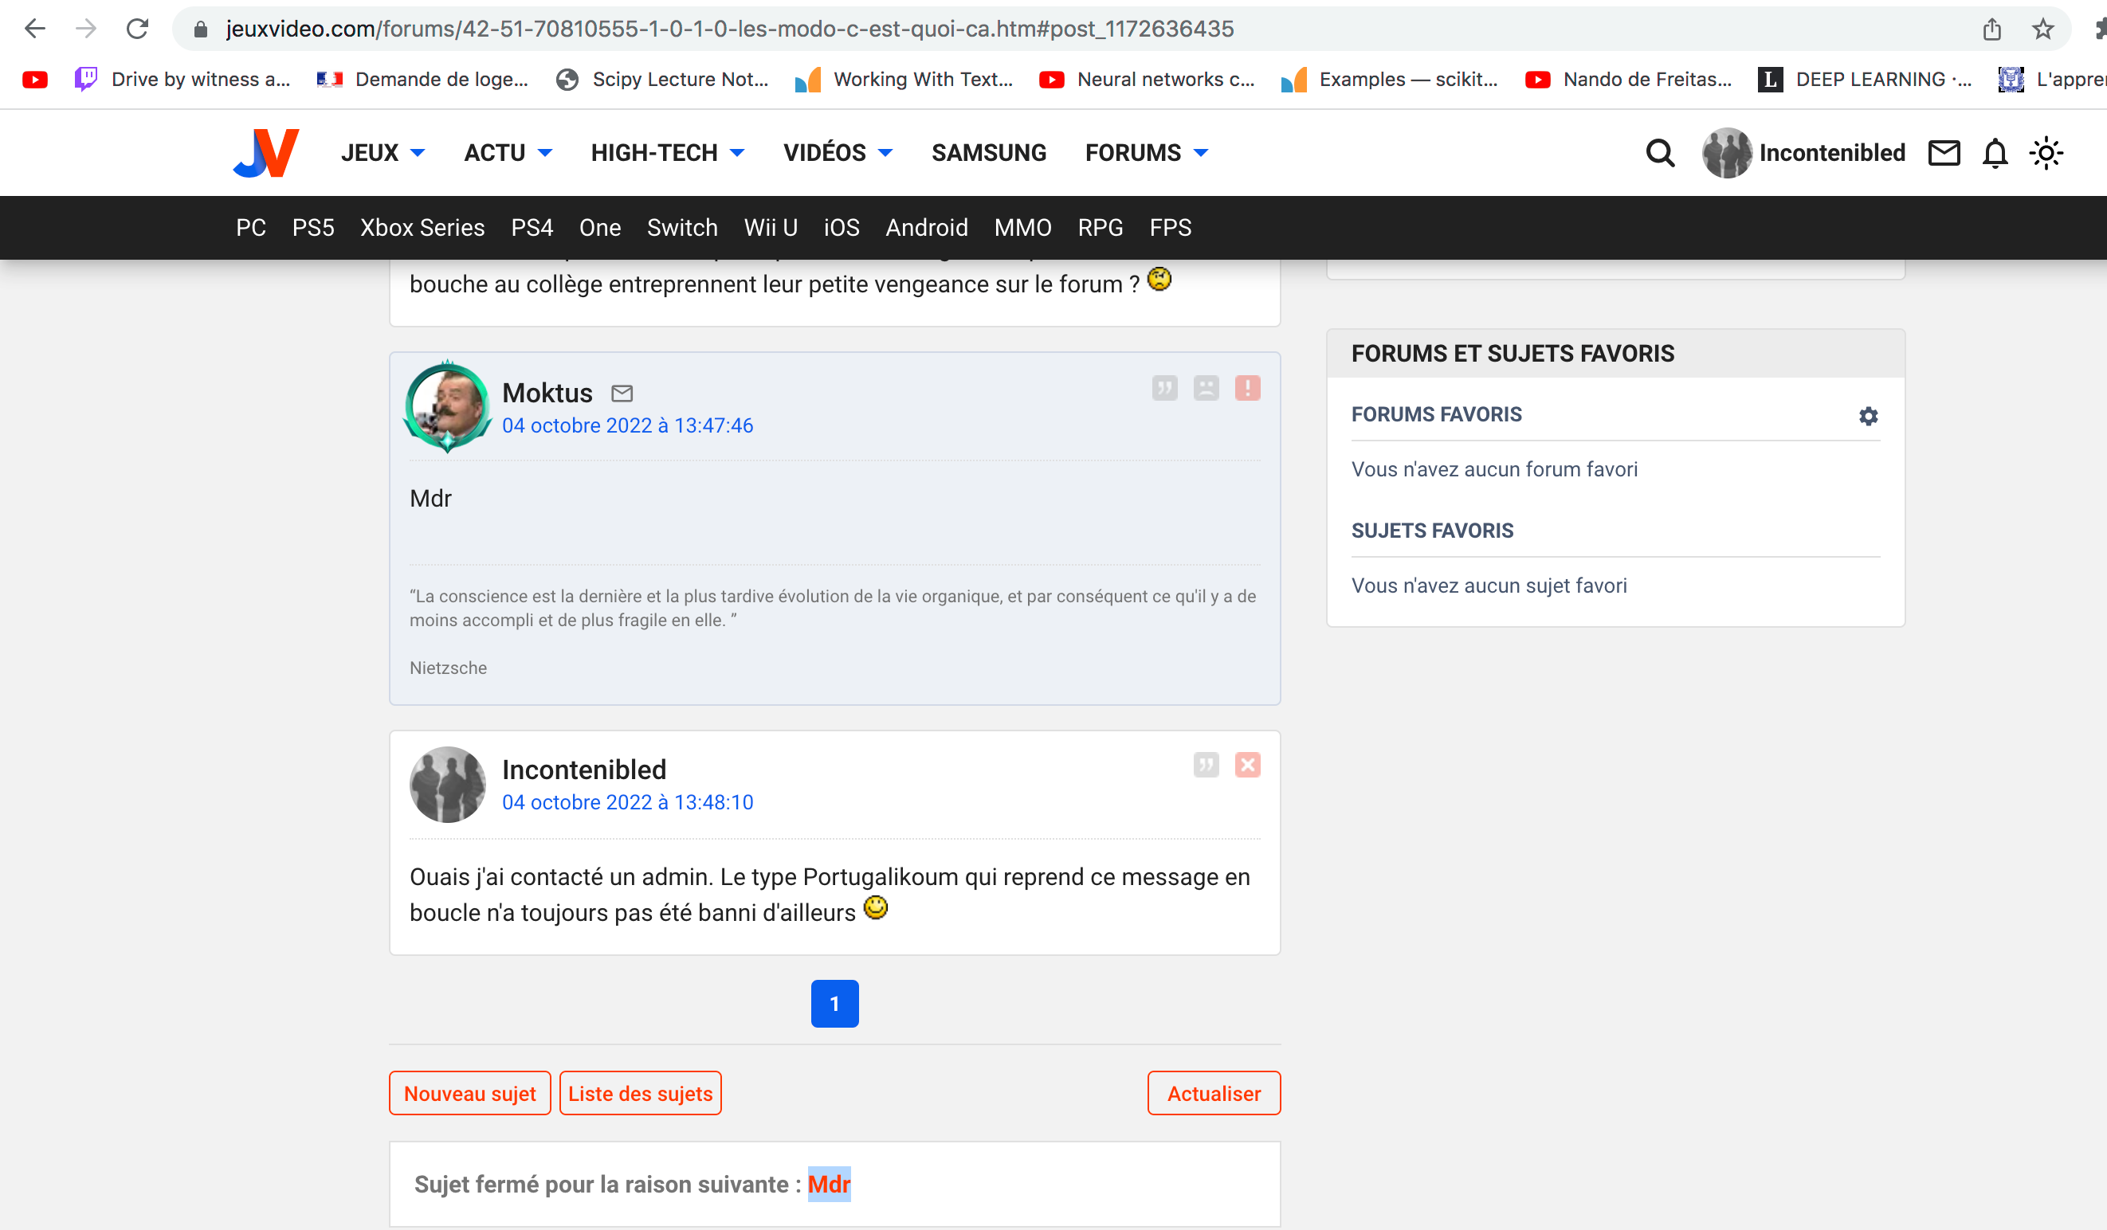2107x1230 pixels.
Task: Open the private messages envelope icon
Action: point(1944,153)
